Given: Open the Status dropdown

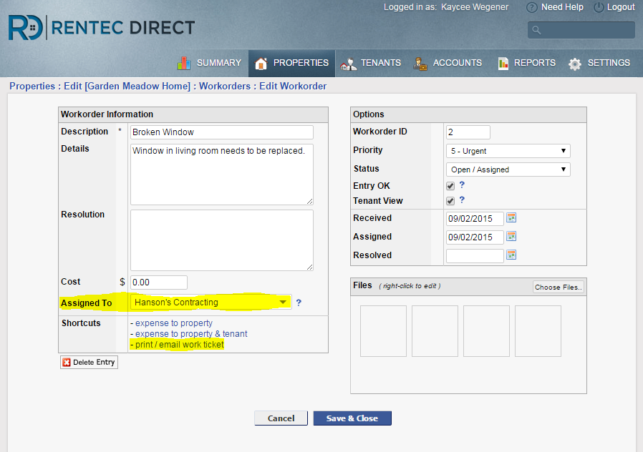Looking at the screenshot, I should click(508, 169).
